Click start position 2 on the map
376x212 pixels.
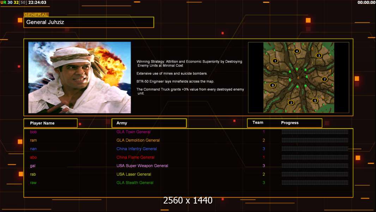point(291,103)
